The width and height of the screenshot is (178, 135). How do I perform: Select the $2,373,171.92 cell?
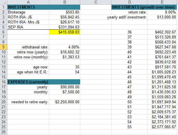coord(162,122)
